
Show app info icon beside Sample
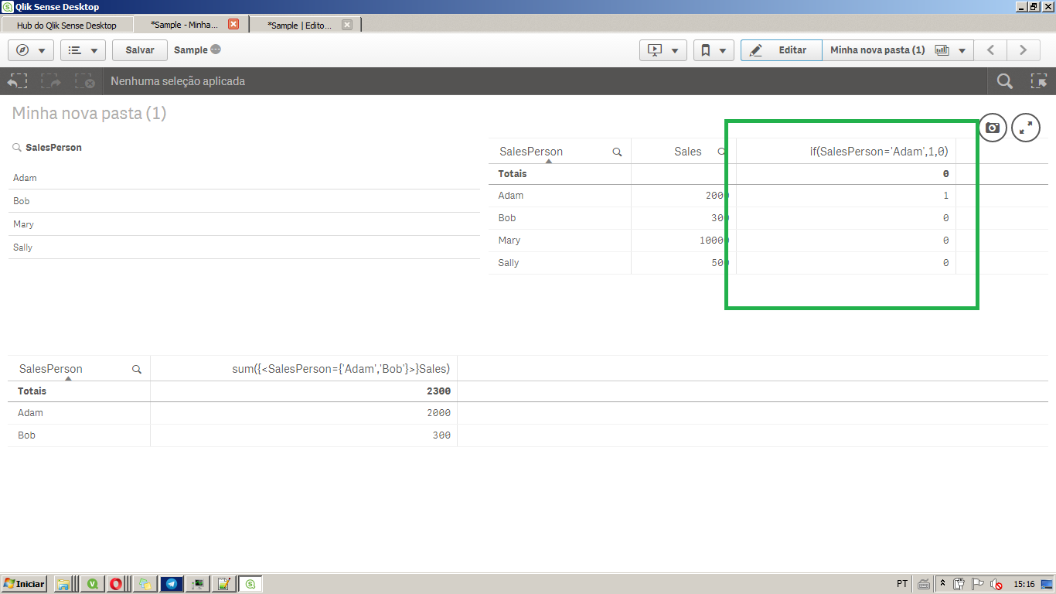tap(216, 49)
